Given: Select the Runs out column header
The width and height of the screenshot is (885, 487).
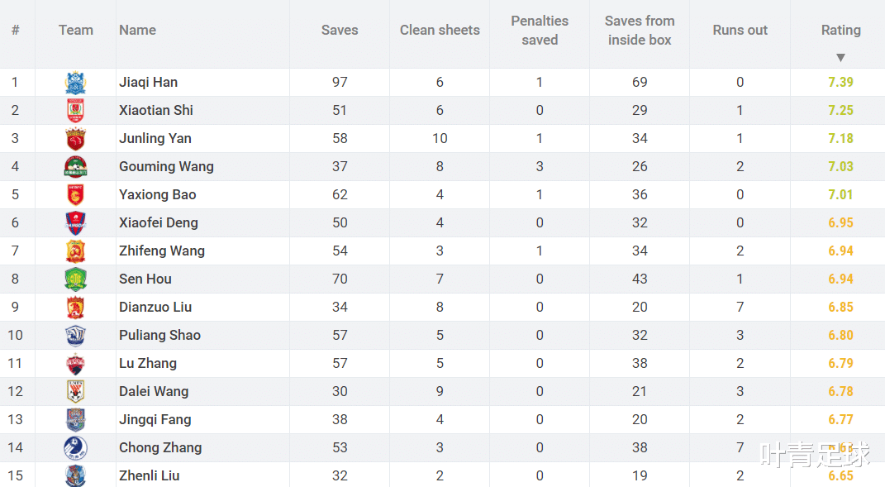Looking at the screenshot, I should tap(740, 30).
